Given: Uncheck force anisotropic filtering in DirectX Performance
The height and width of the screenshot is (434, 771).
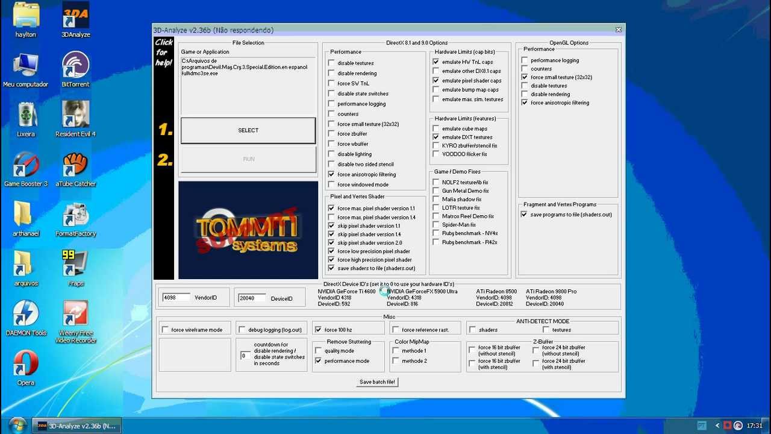Looking at the screenshot, I should 331,175.
